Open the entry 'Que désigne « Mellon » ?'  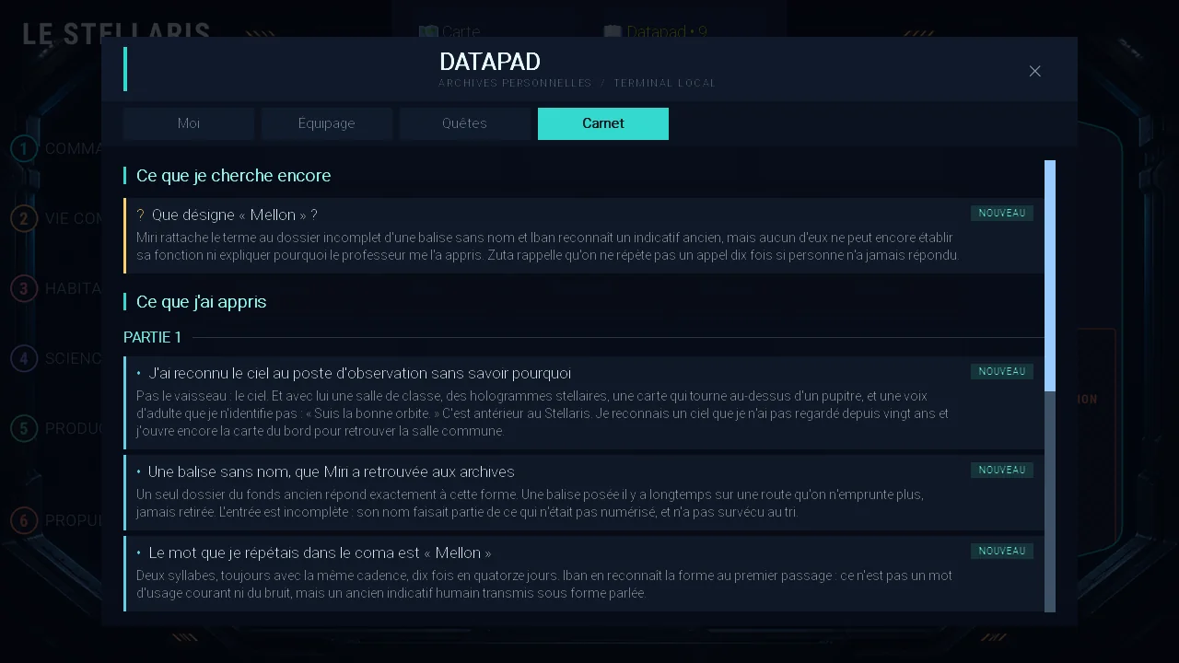tap(584, 236)
